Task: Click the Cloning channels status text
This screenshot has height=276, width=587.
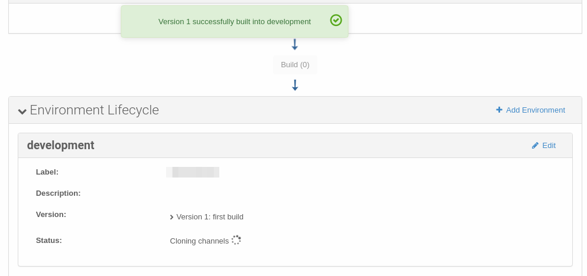Action: click(x=199, y=241)
